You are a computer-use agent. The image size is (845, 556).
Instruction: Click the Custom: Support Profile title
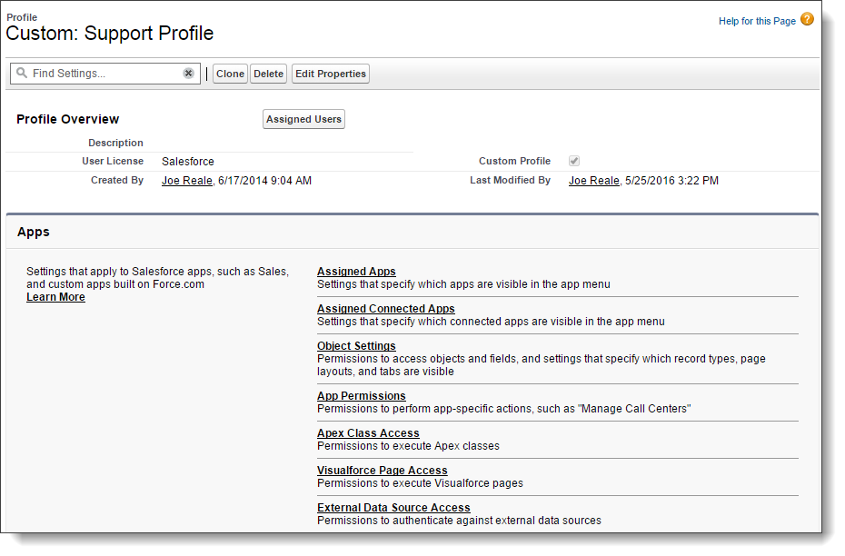click(x=109, y=34)
